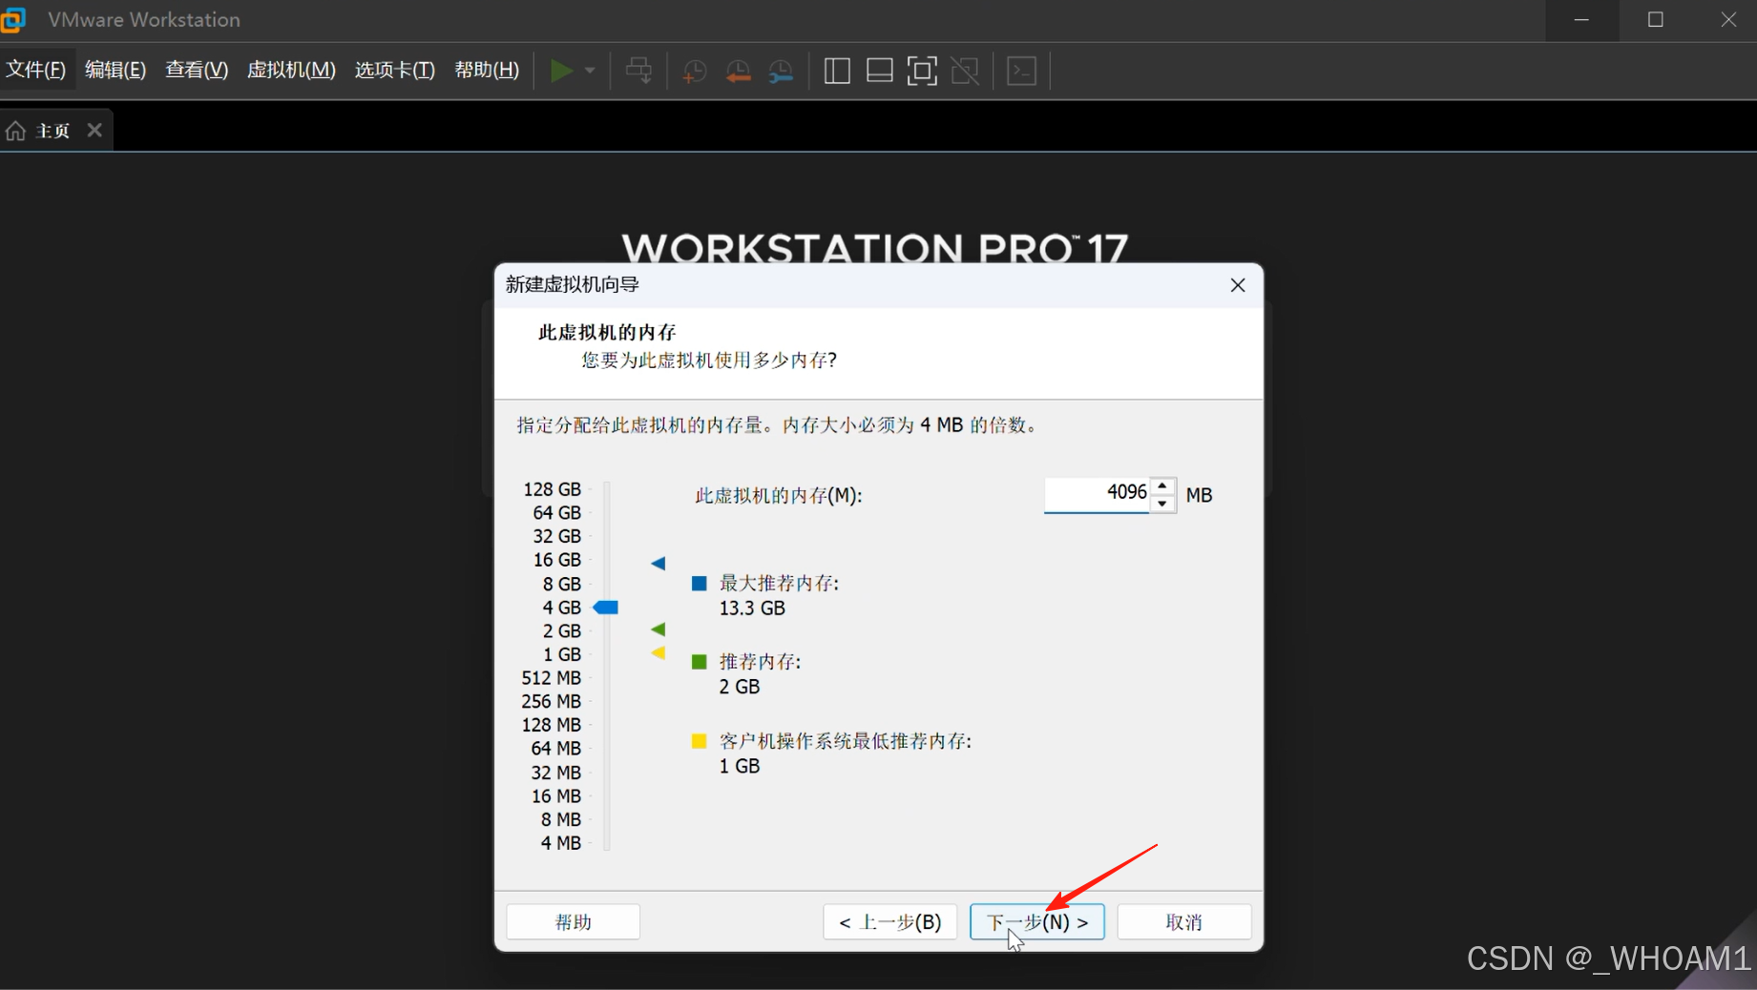
Task: Click the 1 GB label on memory scale
Action: (x=561, y=654)
